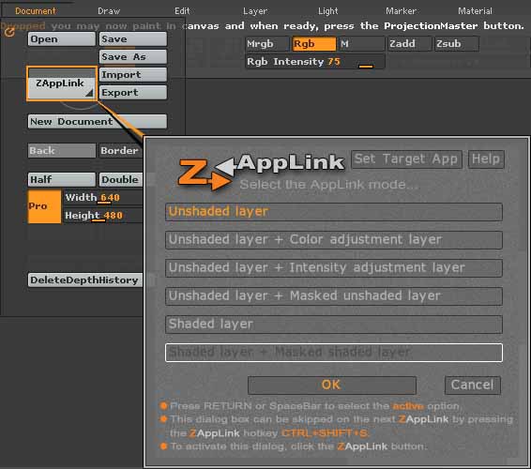Adjust the Rgb Intensity slider
531x469 pixels.
pyautogui.click(x=315, y=62)
